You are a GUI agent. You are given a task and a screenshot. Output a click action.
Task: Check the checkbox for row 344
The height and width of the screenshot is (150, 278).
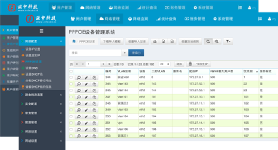coord(71,78)
